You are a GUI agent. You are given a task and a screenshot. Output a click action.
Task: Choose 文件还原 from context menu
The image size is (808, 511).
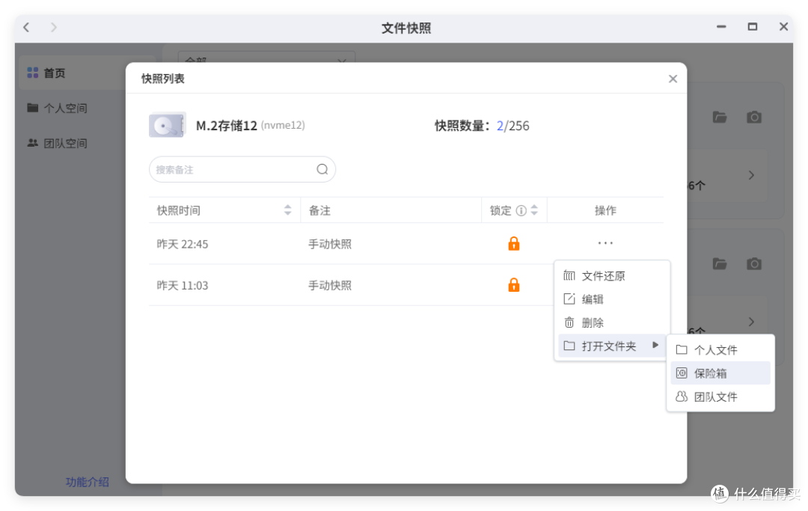click(612, 276)
